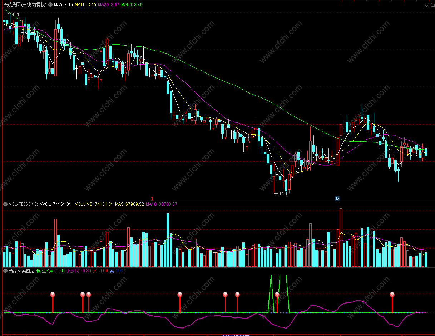Click the rightmost red signal ball in radar panel
This screenshot has height=336, width=435.
point(392,295)
